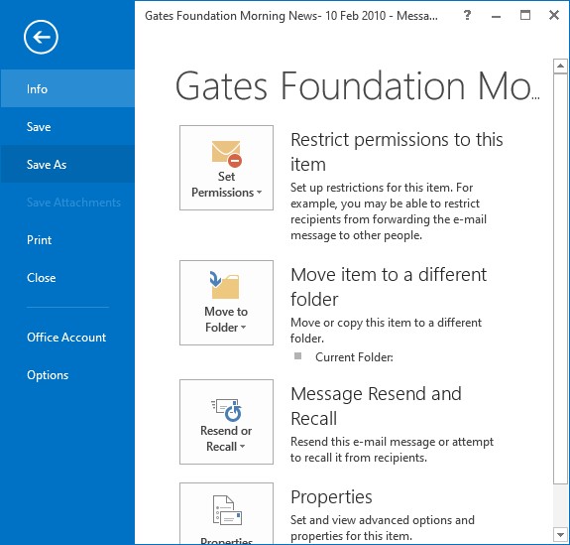Open the Move to Folder dropdown button
570x545 pixels.
click(226, 303)
